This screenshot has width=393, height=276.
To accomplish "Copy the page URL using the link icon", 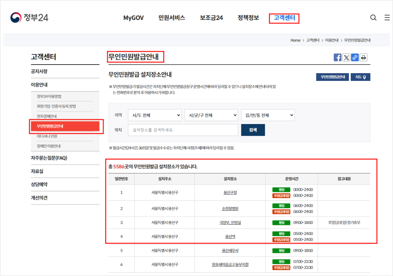I will point(355,57).
